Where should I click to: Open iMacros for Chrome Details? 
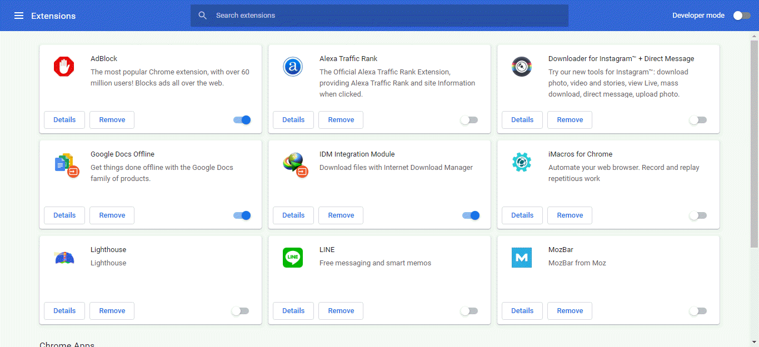click(x=522, y=215)
